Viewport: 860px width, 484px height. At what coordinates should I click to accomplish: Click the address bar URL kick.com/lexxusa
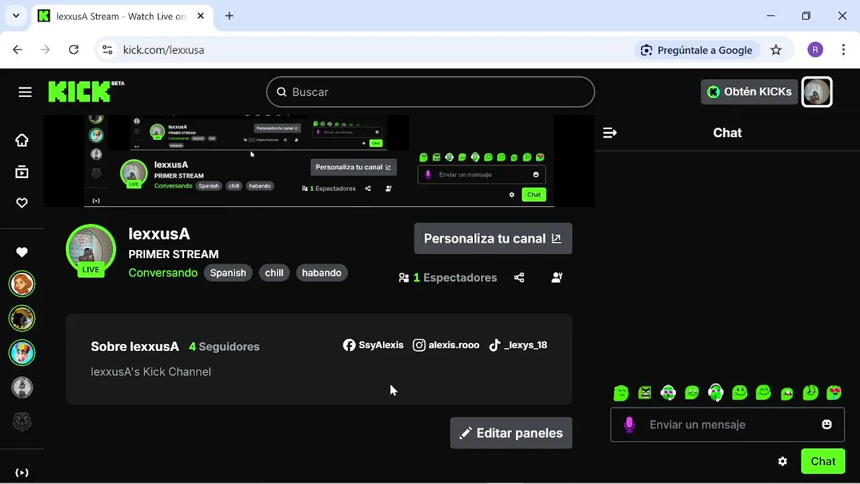pyautogui.click(x=163, y=50)
